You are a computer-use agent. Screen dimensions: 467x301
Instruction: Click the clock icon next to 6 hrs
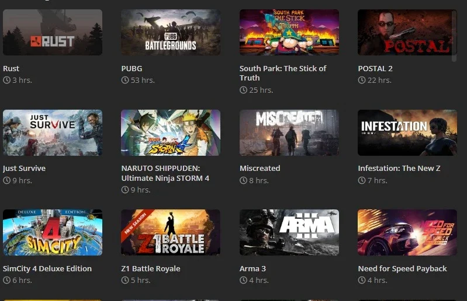tap(7, 280)
